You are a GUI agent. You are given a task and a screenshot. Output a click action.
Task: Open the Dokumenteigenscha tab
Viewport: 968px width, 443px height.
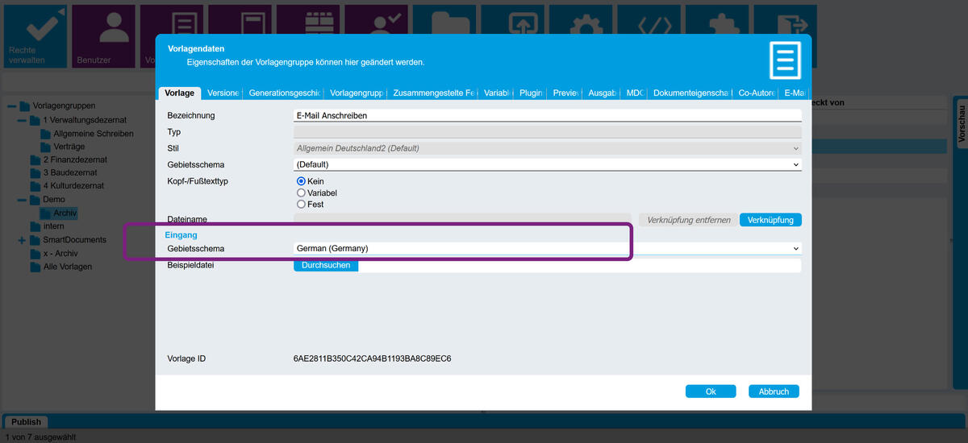pos(691,93)
